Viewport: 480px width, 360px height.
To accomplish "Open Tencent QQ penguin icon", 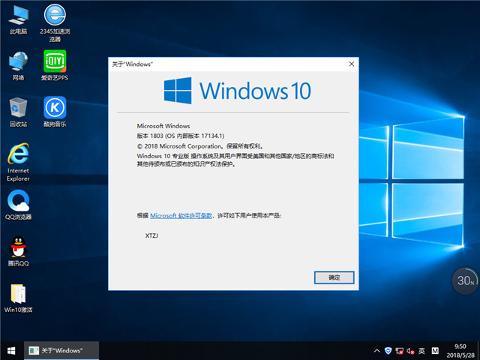I will point(18,251).
